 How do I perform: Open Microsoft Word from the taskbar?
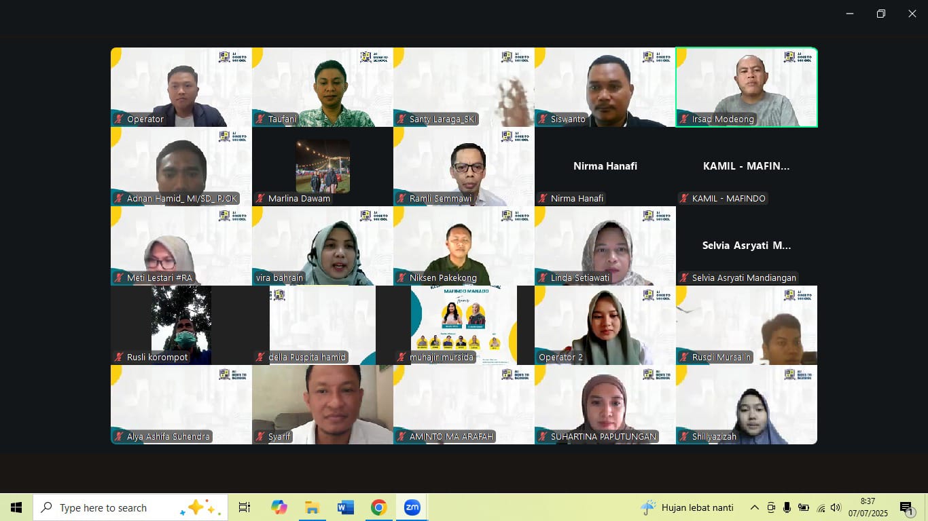click(x=346, y=507)
